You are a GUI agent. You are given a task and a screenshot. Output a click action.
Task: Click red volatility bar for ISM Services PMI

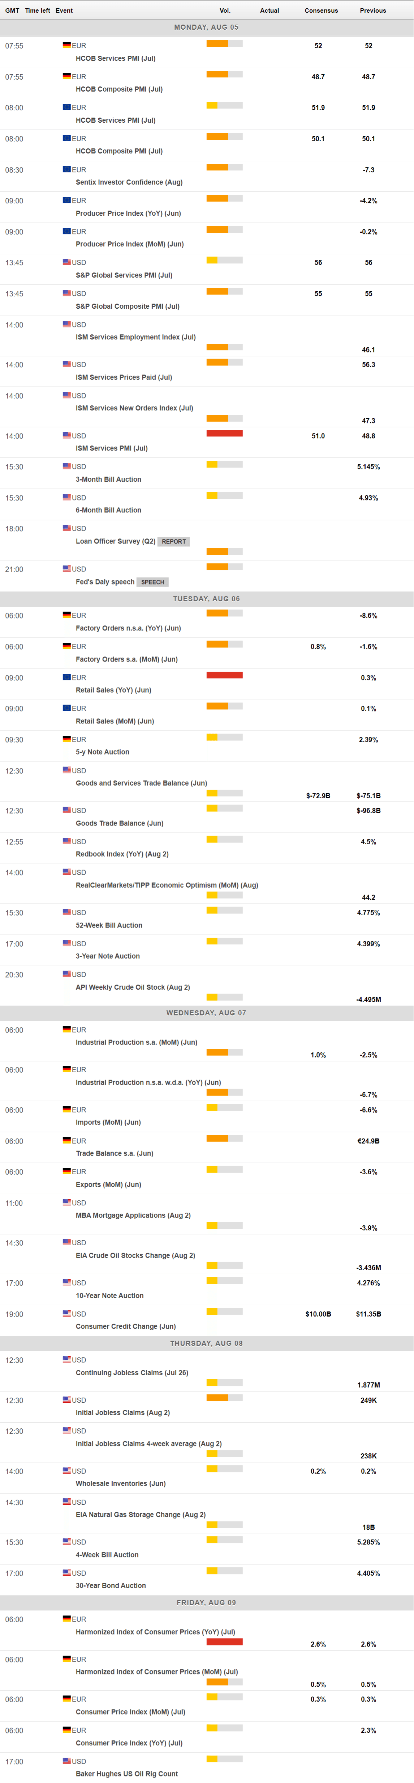click(224, 433)
